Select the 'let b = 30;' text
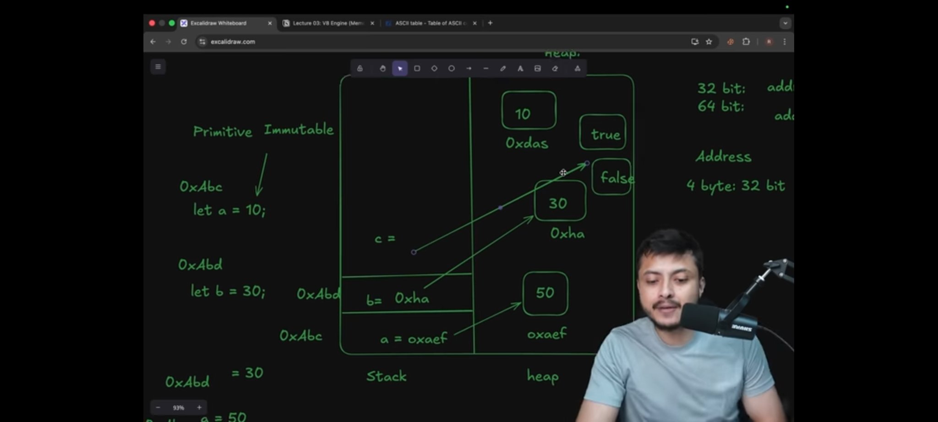Screen dimensions: 938x422 228,291
